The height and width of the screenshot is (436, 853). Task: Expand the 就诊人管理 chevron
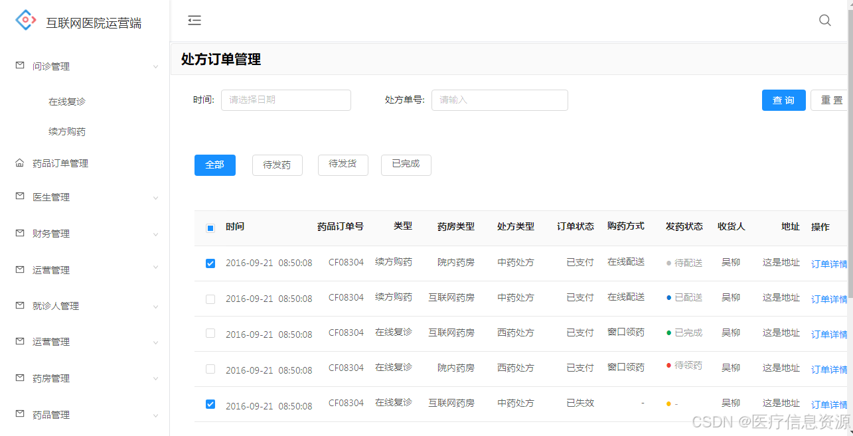pos(155,306)
